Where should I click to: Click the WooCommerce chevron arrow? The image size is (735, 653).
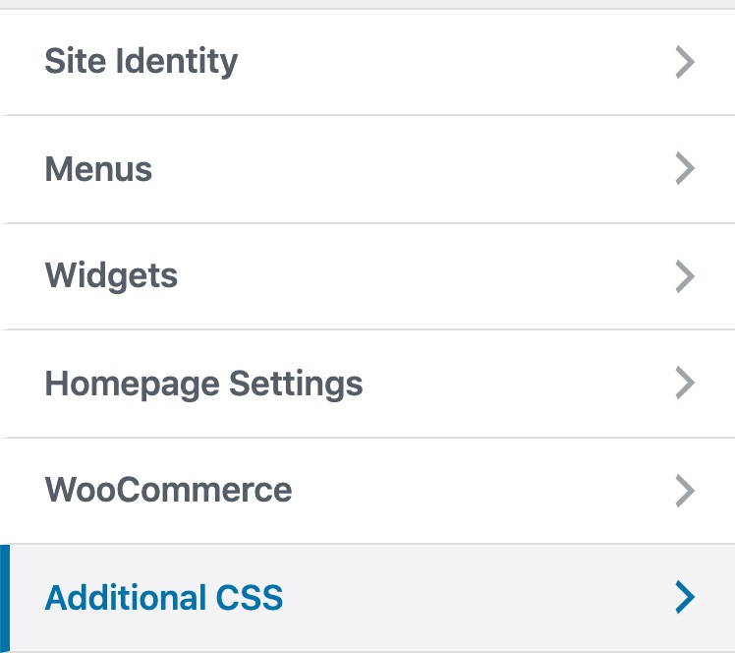pos(685,491)
